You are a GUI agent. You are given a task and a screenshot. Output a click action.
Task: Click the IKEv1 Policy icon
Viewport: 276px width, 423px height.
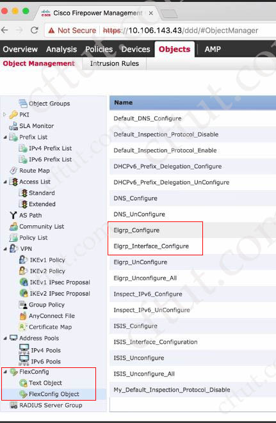coord(23,260)
